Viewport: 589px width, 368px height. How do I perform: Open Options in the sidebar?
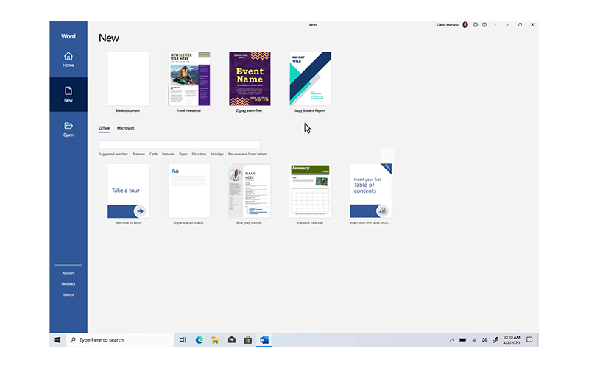point(68,295)
